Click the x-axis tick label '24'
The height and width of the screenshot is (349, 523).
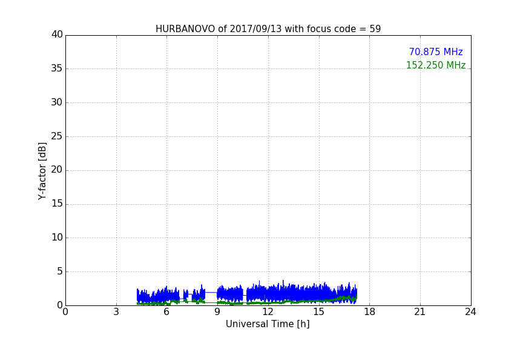pyautogui.click(x=470, y=312)
